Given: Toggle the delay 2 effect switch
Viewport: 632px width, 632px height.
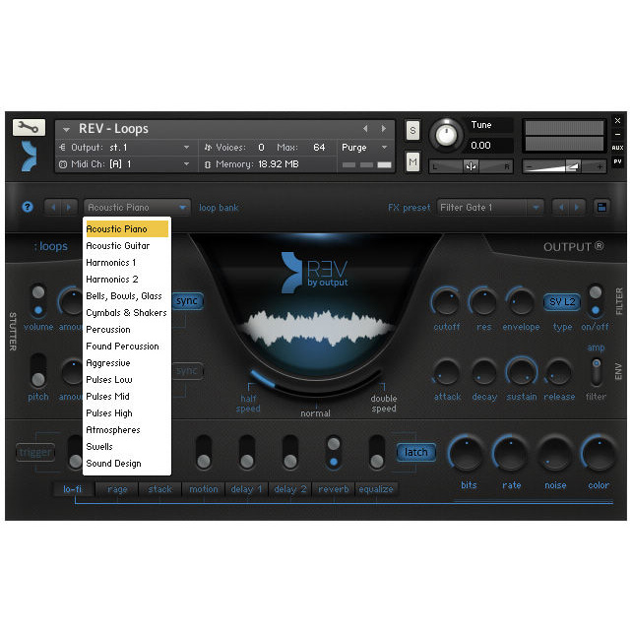Looking at the screenshot, I should 290,452.
